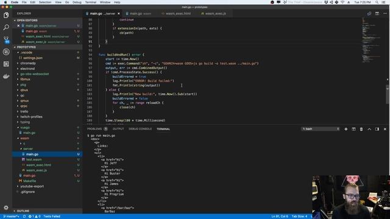Split the terminal pane
This screenshot has height=219, width=390.
[x=353, y=129]
